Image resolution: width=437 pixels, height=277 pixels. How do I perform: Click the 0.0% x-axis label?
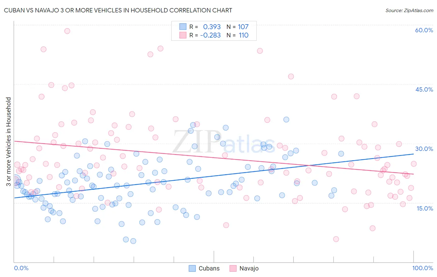[x=21, y=268]
